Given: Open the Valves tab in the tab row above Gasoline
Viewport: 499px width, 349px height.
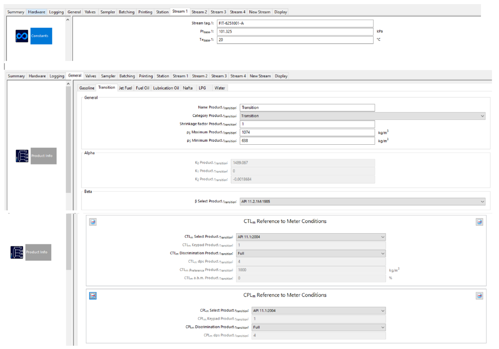Looking at the screenshot, I should (91, 77).
